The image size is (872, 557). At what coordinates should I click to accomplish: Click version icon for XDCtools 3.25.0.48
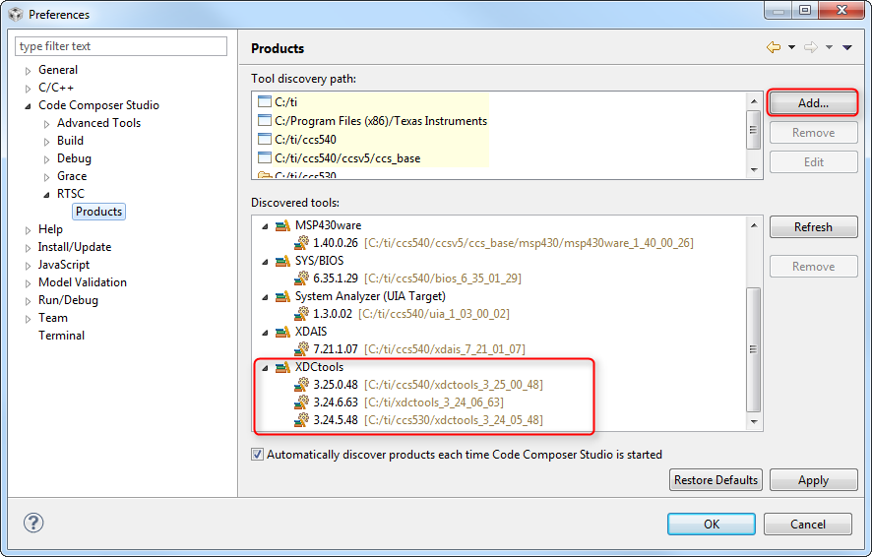(301, 384)
